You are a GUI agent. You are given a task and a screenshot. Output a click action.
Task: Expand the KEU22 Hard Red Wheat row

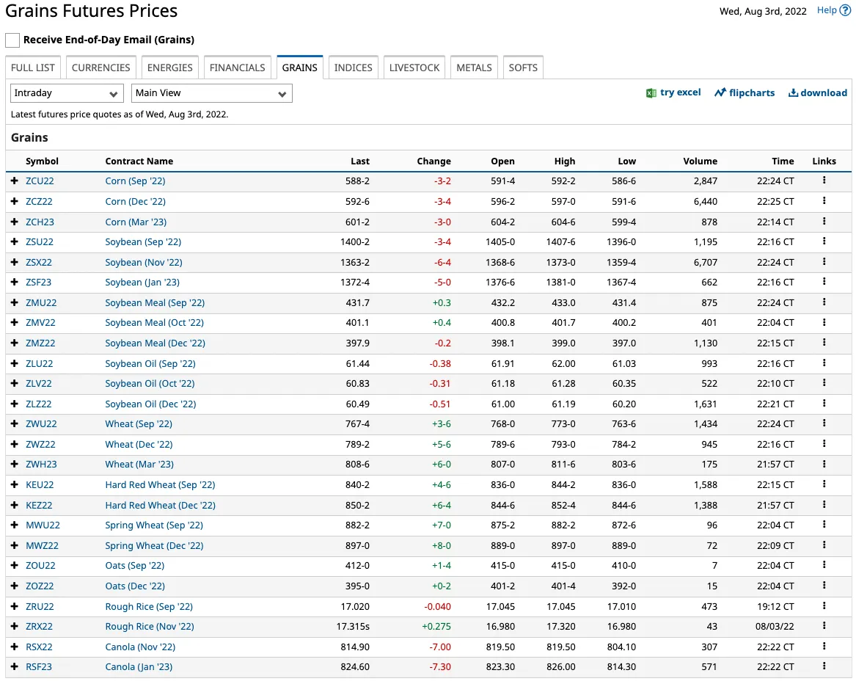coord(15,484)
